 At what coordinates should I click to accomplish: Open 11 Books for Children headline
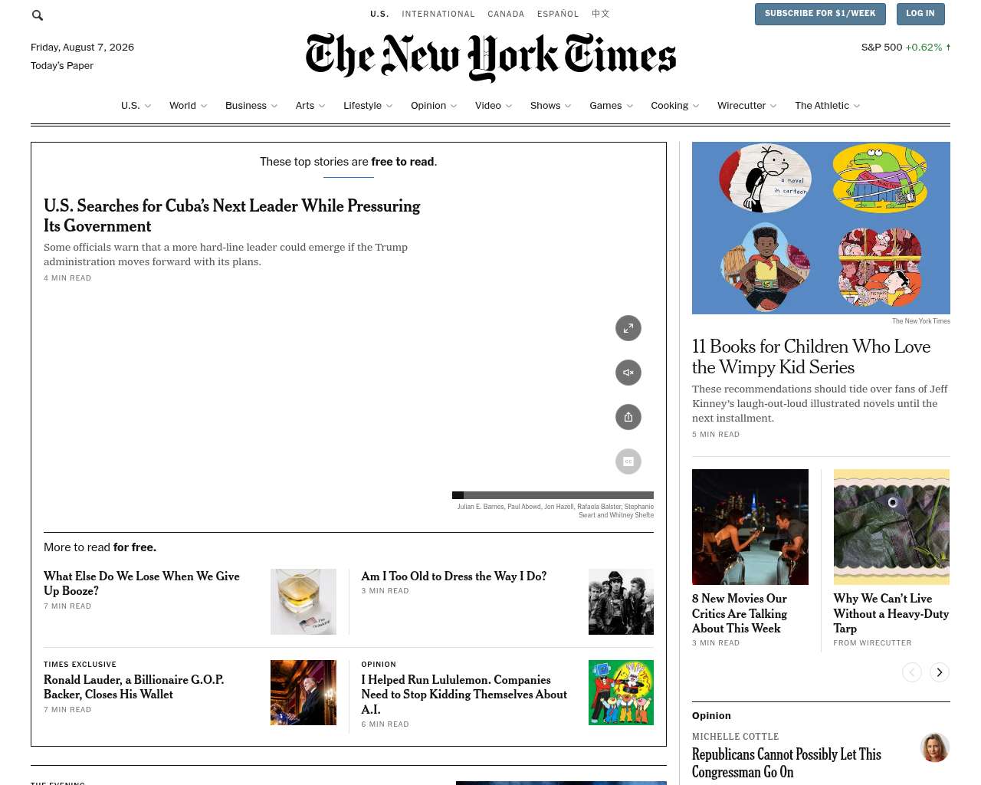tap(812, 356)
